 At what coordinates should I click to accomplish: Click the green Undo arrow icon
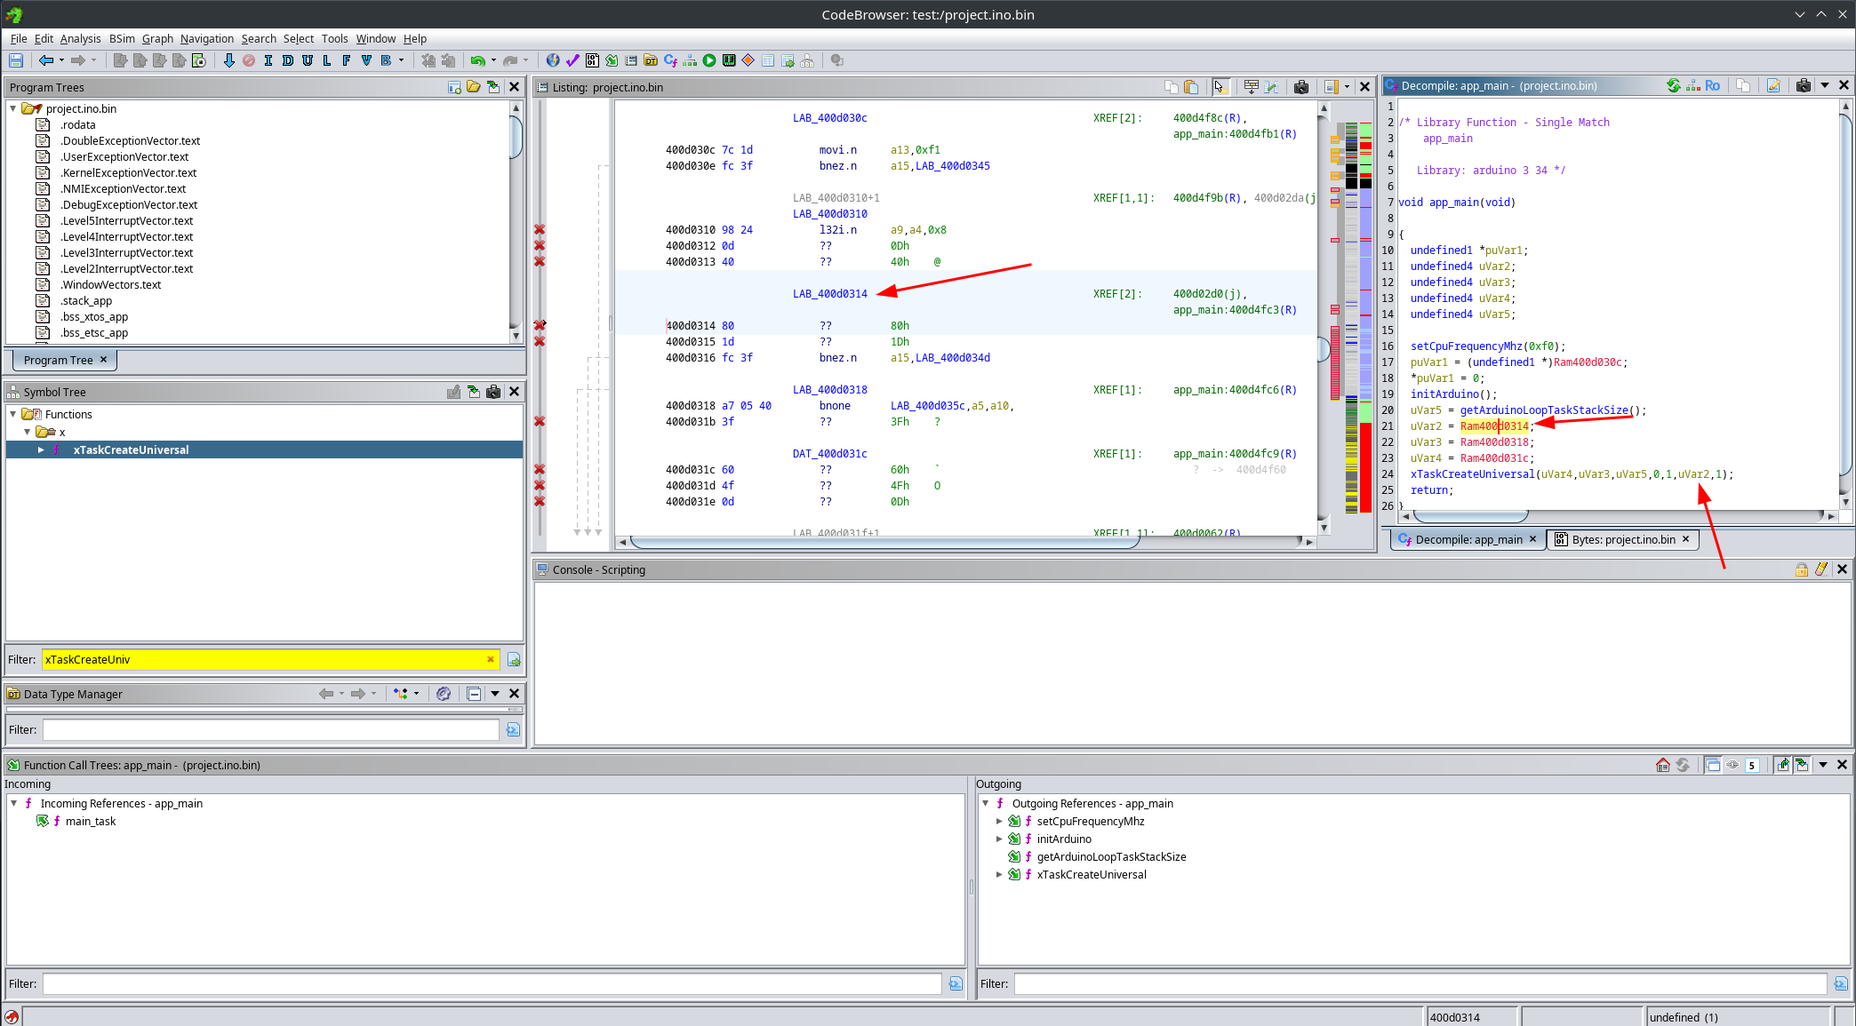(477, 60)
